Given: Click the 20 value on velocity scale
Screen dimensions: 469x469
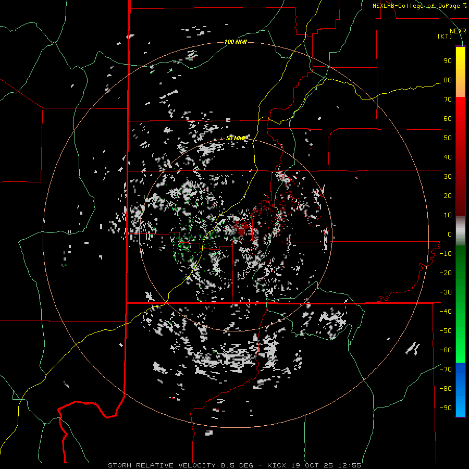Looking at the screenshot, I should 448,196.
